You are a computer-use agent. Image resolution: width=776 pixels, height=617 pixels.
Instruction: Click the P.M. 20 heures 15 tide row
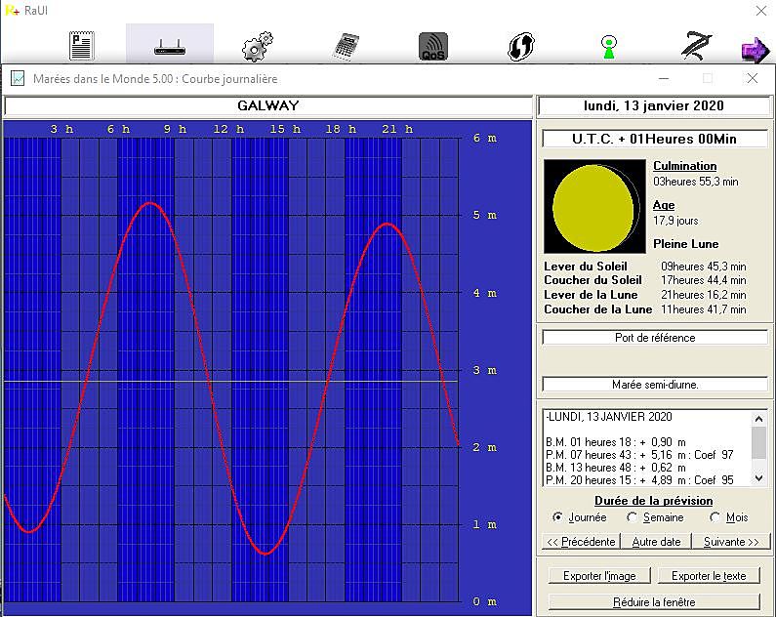[639, 480]
